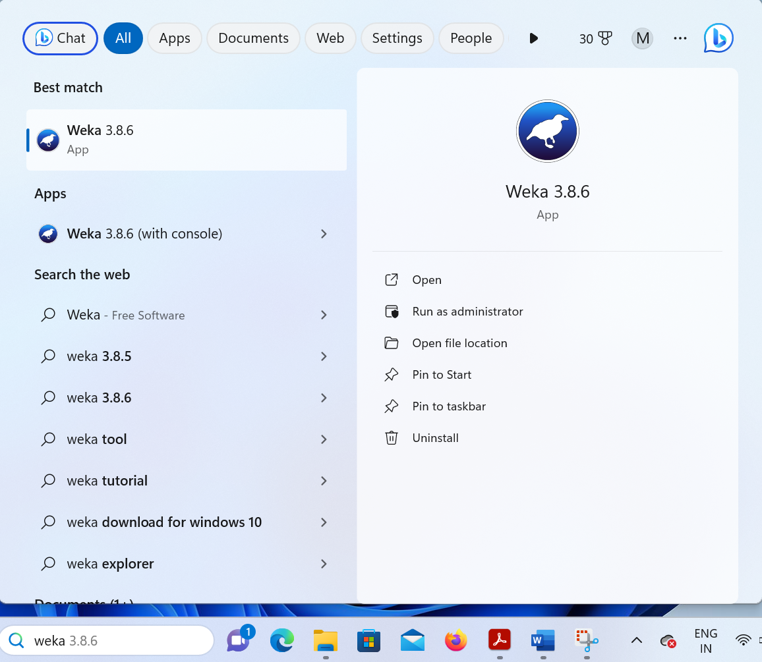This screenshot has width=762, height=662.
Task: Expand the weka explorer suggestion chevron
Action: pyautogui.click(x=324, y=564)
